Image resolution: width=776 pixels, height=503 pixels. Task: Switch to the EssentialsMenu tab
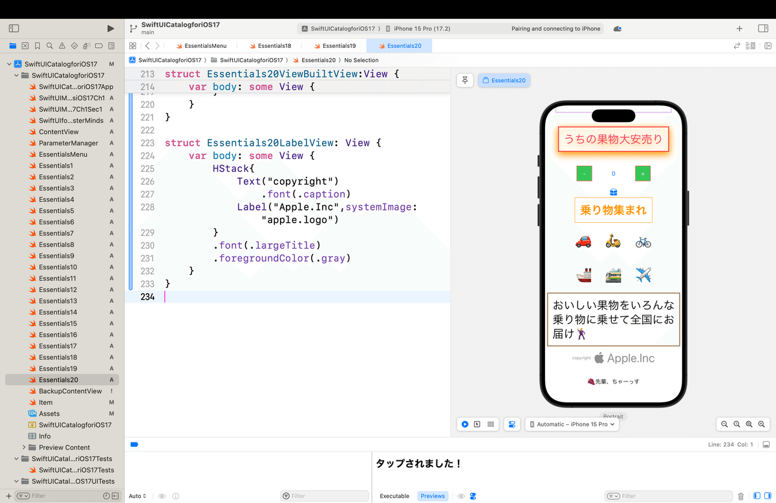200,46
